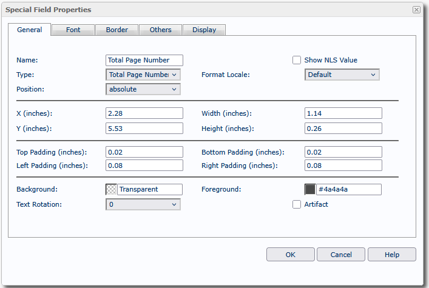Viewport: 429px width, 288px height.
Task: Select the Top Padding input field
Action: coord(144,152)
